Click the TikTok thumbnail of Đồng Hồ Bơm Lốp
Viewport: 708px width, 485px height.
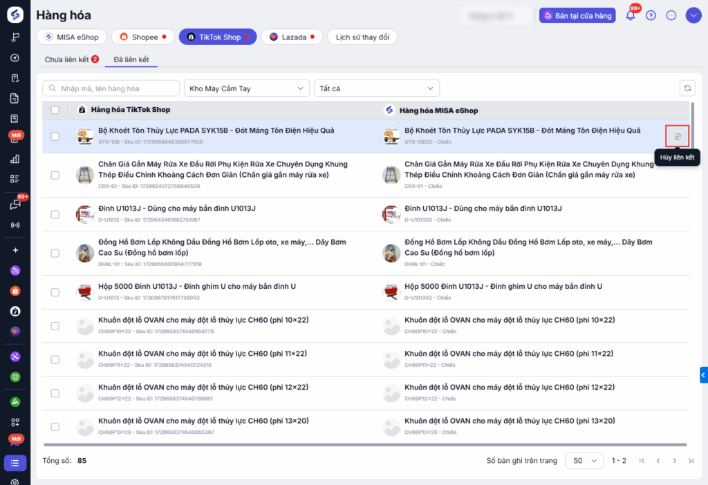[x=85, y=253]
